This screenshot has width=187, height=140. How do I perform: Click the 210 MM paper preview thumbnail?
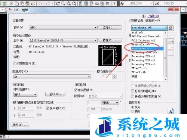tap(110, 56)
